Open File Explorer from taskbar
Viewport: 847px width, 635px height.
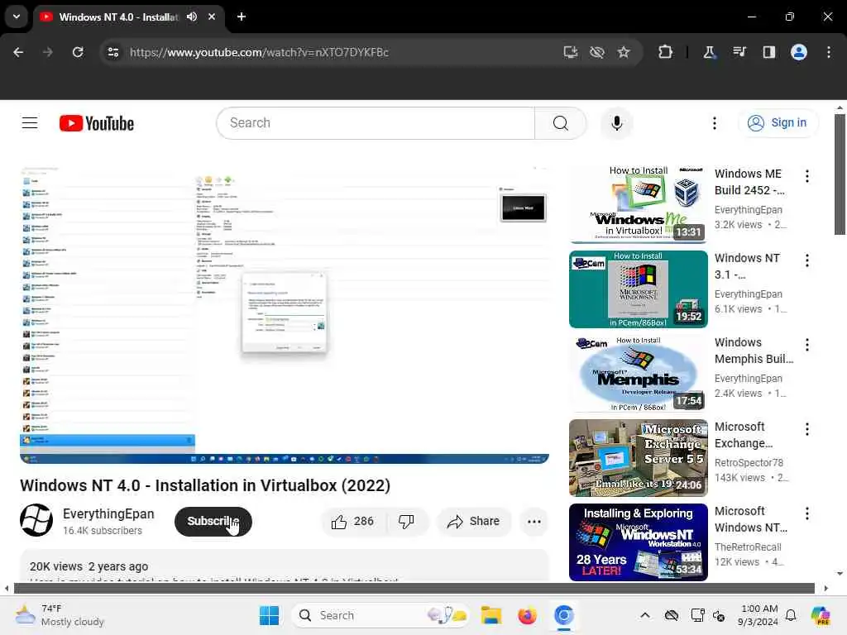click(x=491, y=615)
